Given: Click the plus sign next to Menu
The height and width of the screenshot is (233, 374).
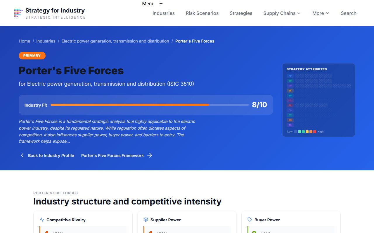Looking at the screenshot, I should pyautogui.click(x=161, y=3).
